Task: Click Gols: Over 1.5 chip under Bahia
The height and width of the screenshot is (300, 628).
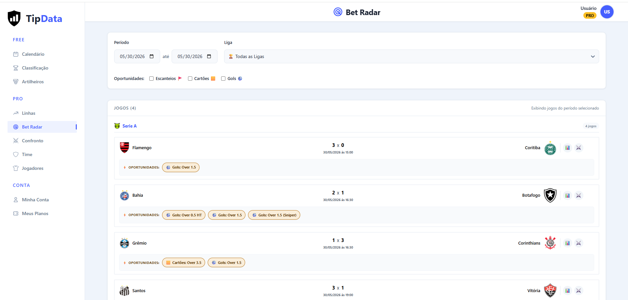Action: [227, 215]
